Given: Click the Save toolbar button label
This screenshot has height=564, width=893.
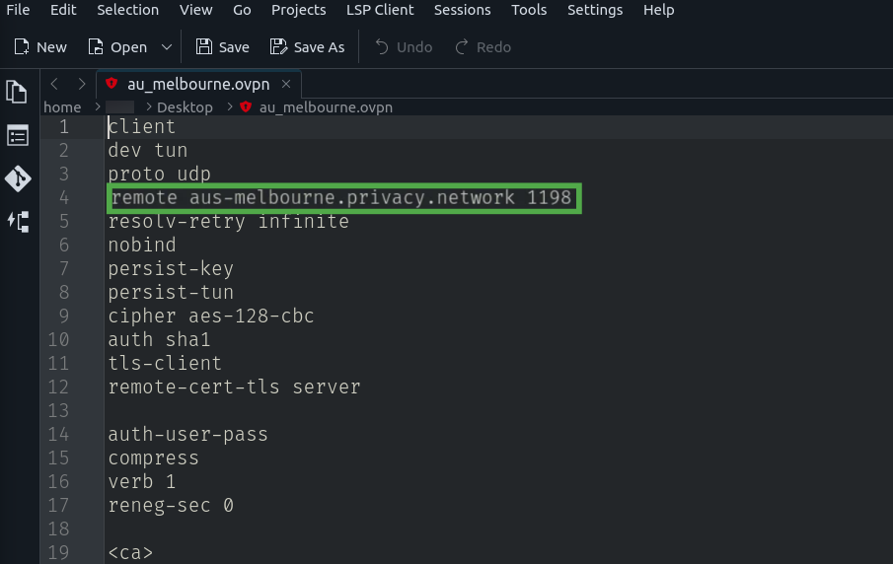Looking at the screenshot, I should pyautogui.click(x=234, y=47).
